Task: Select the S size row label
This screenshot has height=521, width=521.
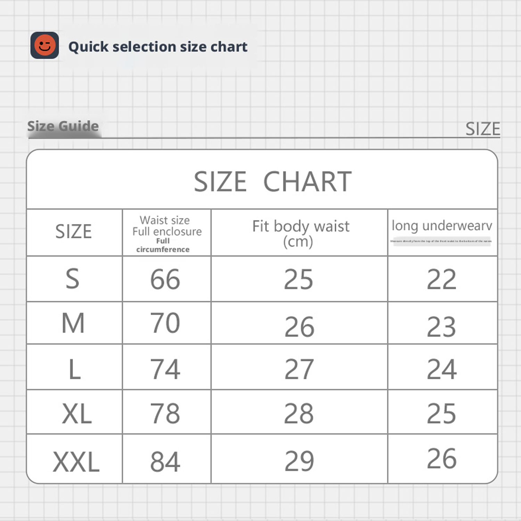Action: pyautogui.click(x=73, y=279)
